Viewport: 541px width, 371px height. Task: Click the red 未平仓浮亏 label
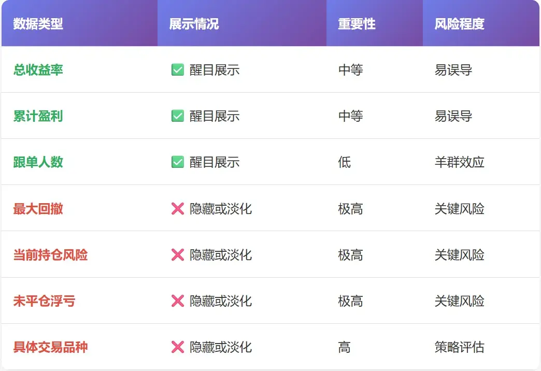coord(44,301)
